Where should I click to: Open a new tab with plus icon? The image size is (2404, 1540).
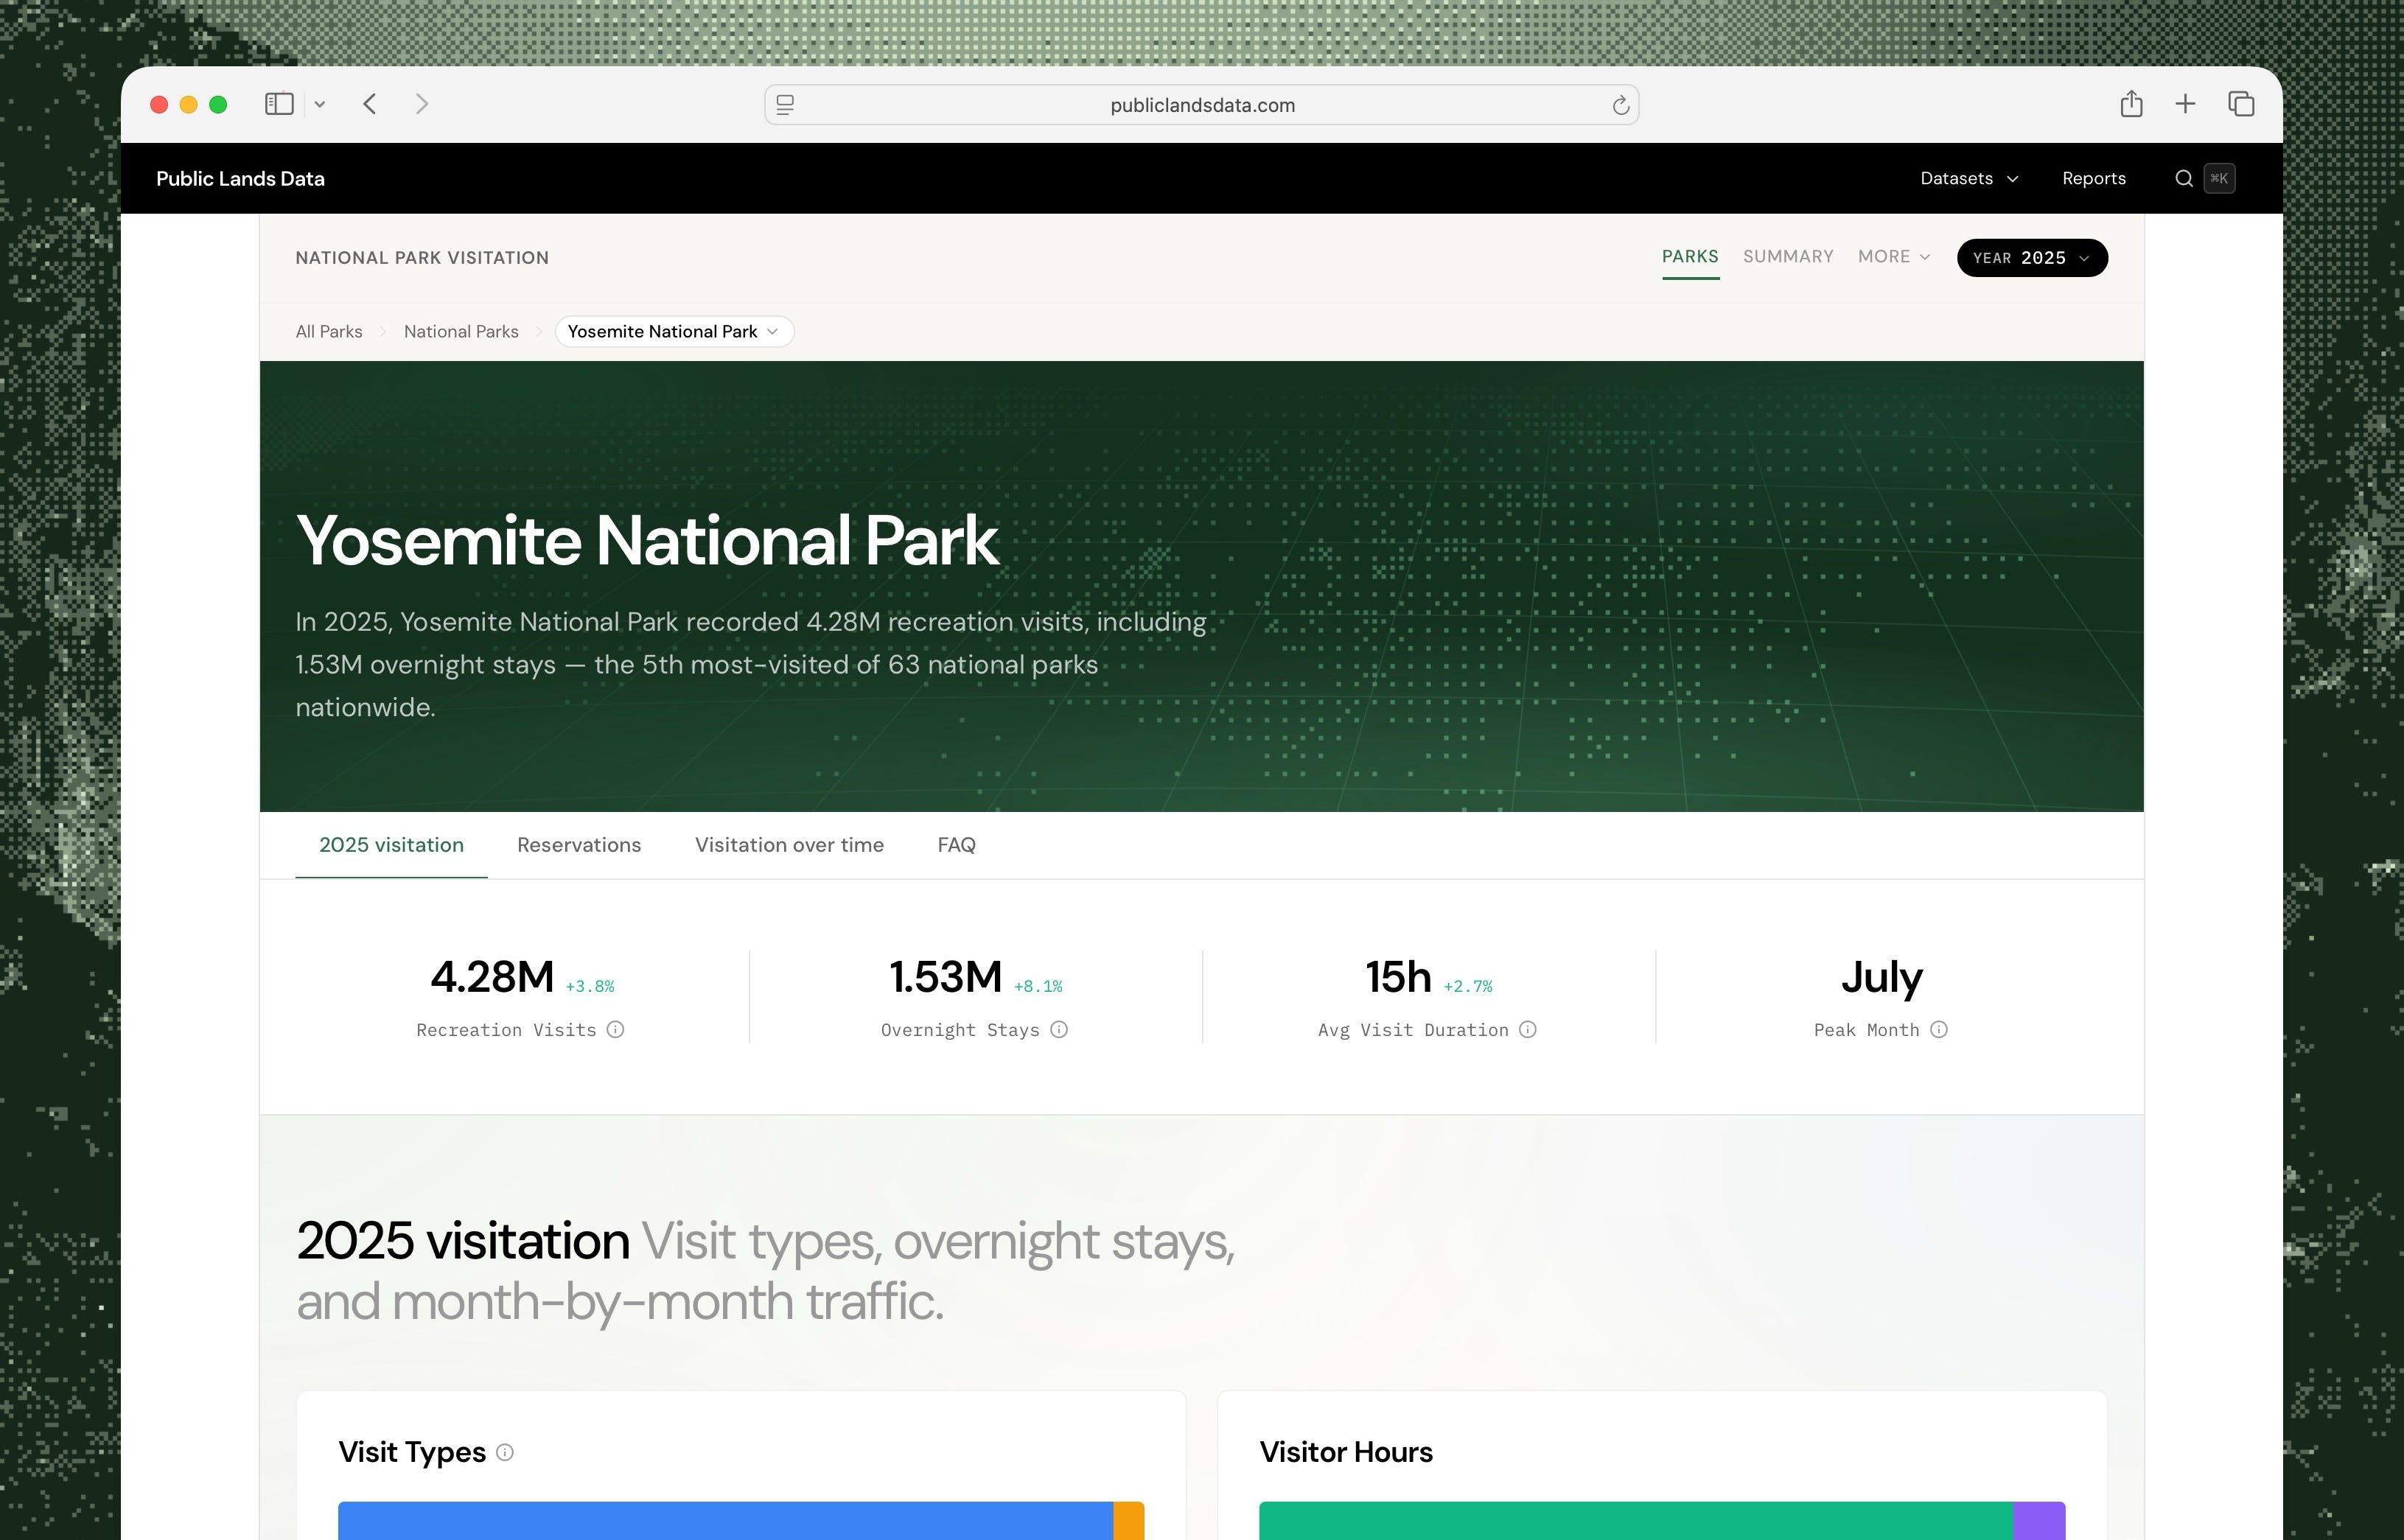click(2185, 104)
